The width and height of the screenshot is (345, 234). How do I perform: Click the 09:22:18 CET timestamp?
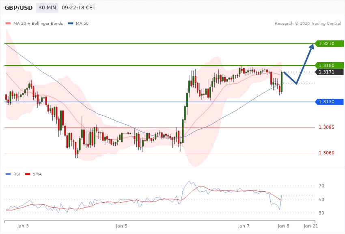click(x=79, y=8)
